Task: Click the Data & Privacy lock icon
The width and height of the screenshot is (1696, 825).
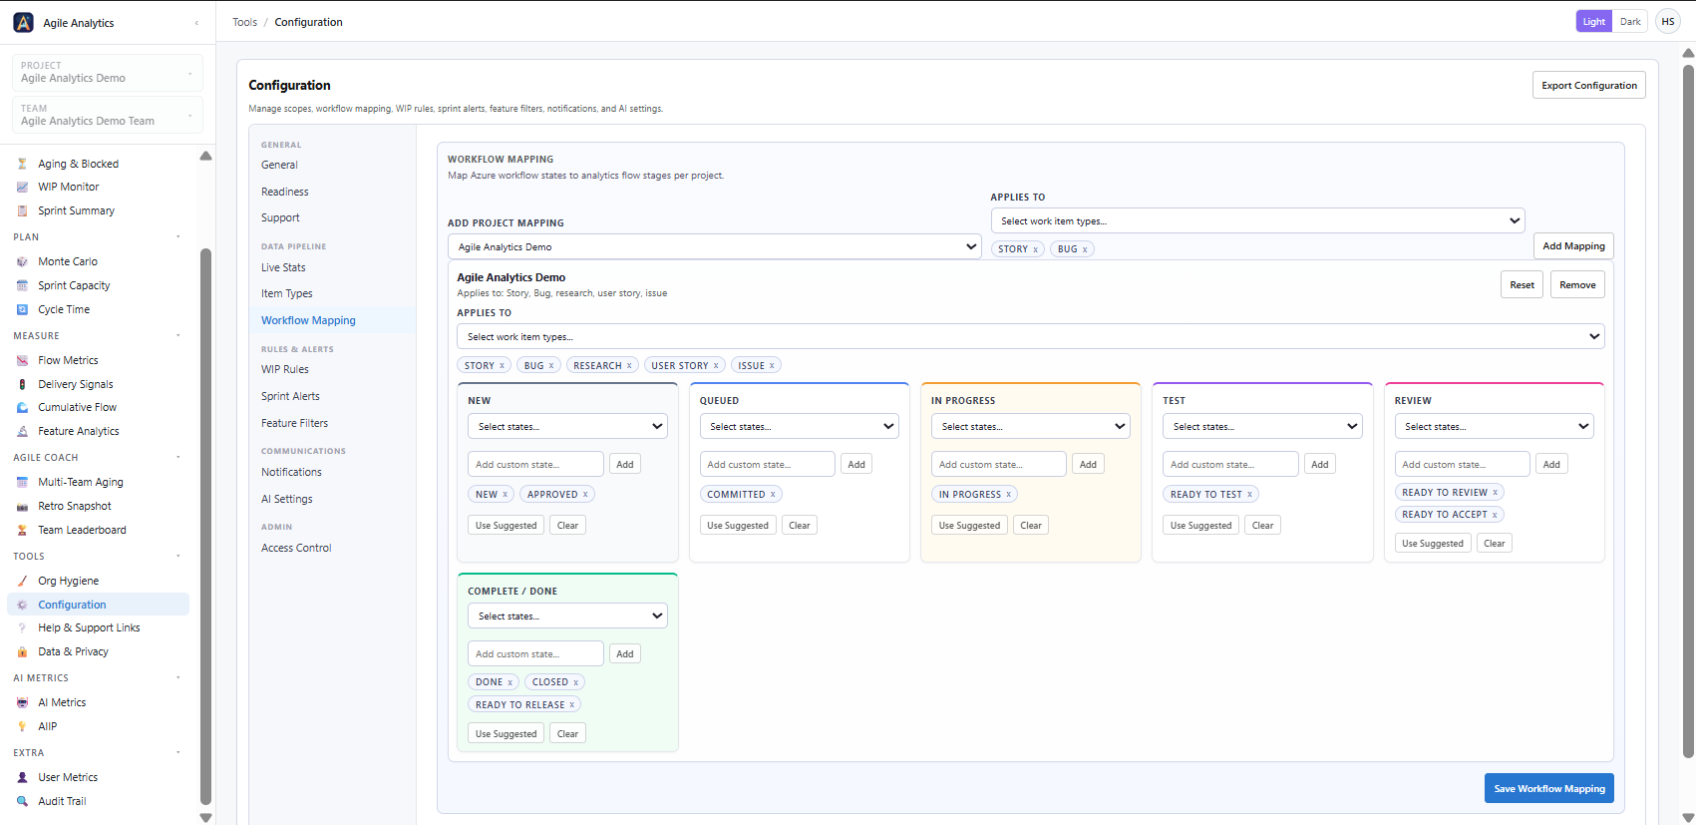Action: pyautogui.click(x=22, y=651)
